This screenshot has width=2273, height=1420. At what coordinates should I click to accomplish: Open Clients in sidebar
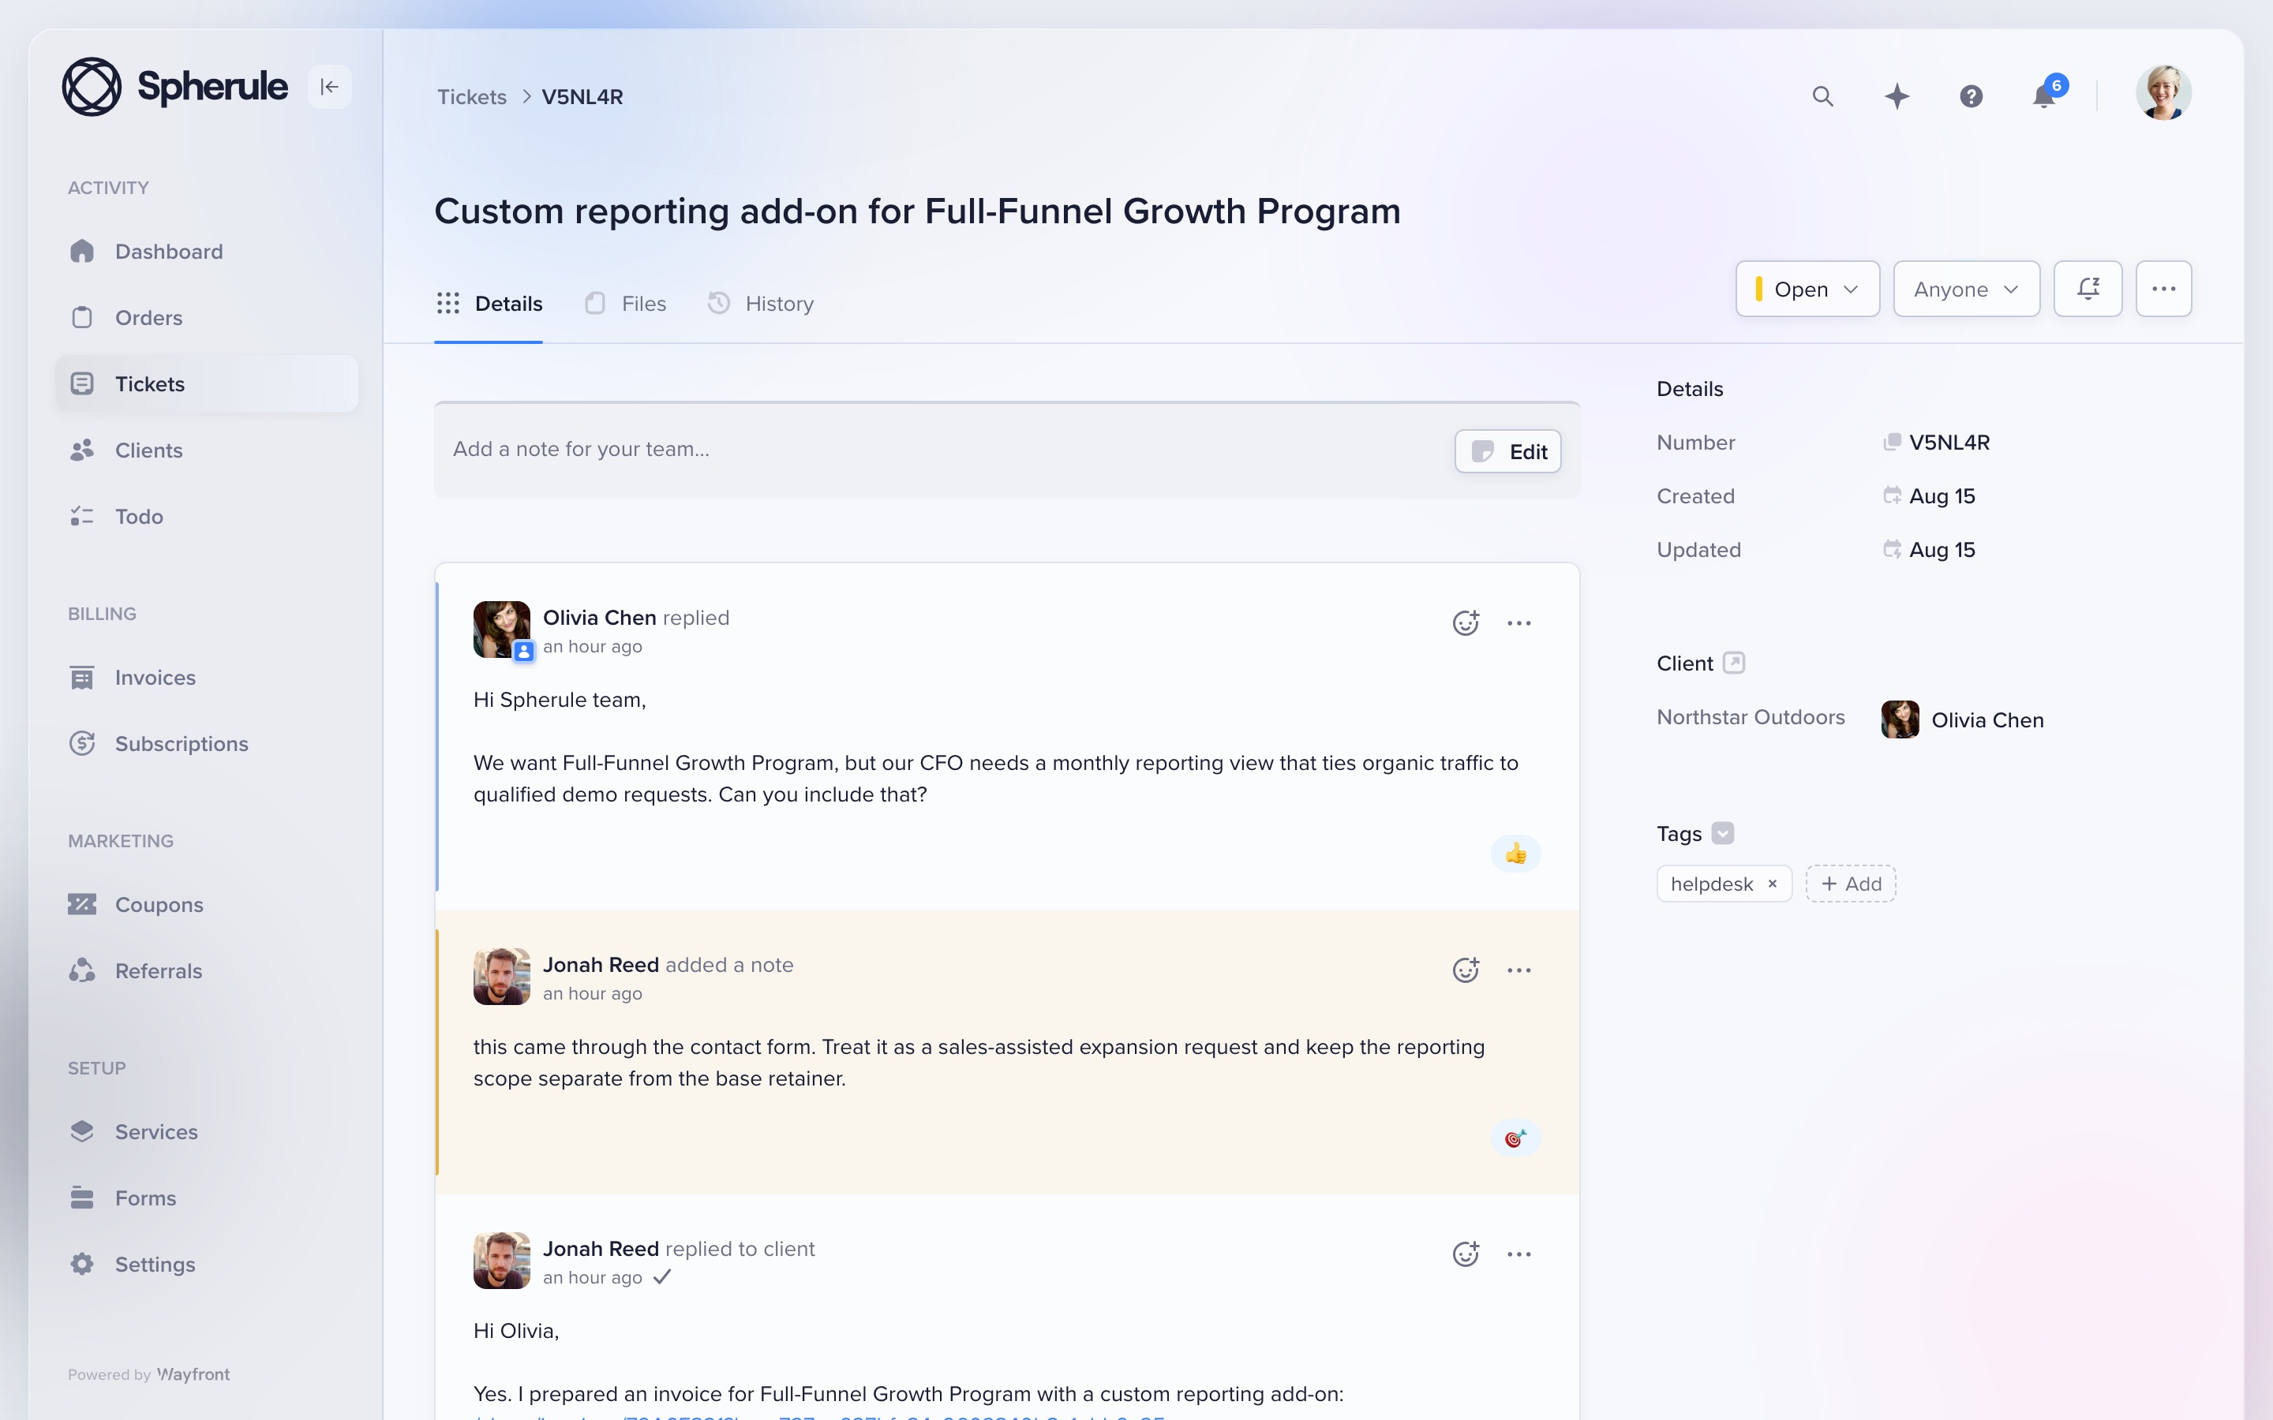(x=207, y=450)
